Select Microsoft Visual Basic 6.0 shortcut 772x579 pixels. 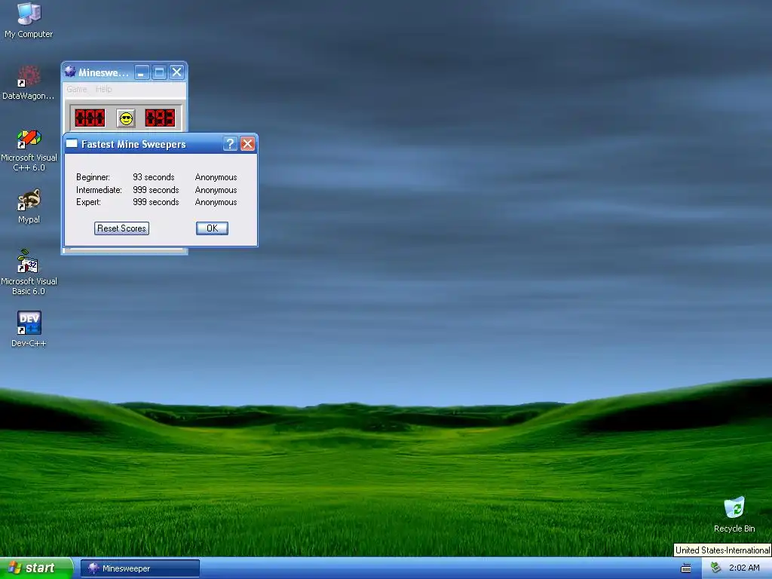29,272
